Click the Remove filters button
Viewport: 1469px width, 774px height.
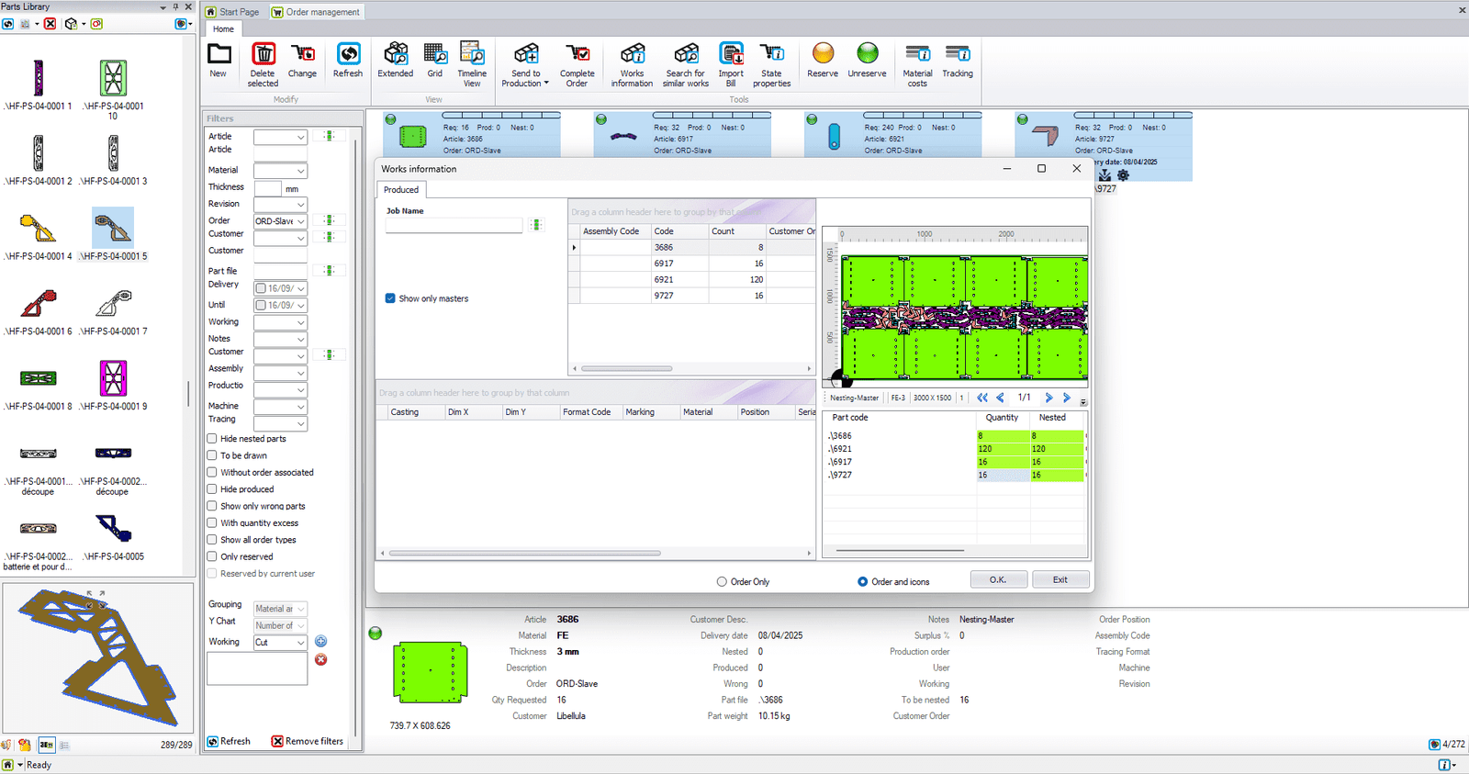307,741
